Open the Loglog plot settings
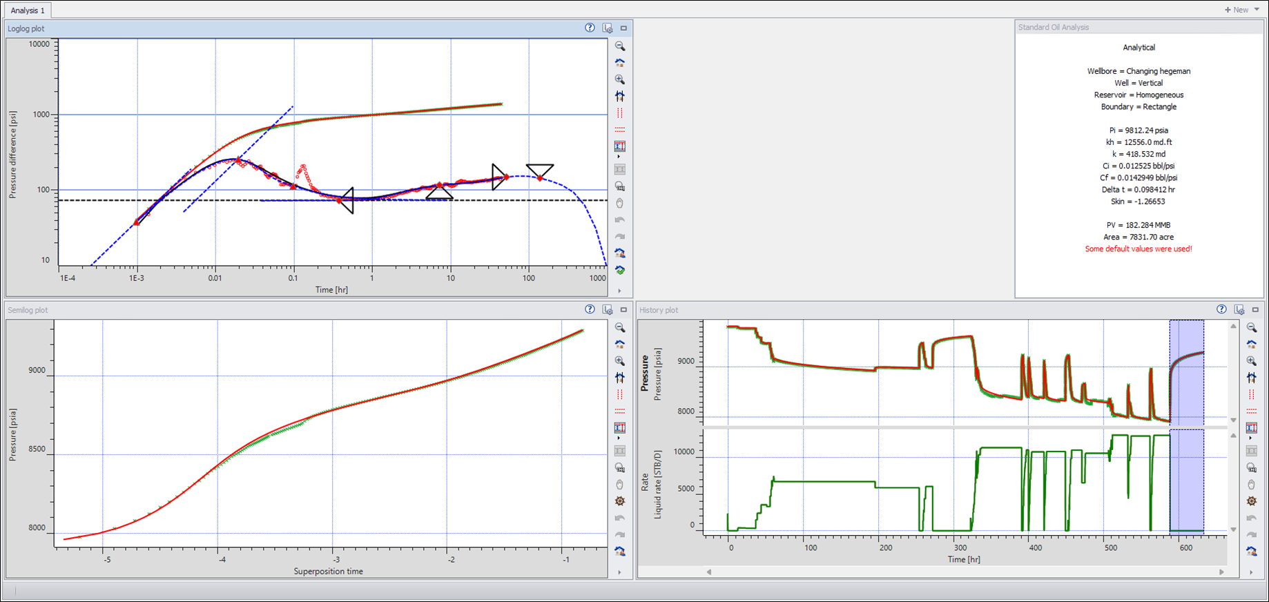The height and width of the screenshot is (602, 1269). 608,28
